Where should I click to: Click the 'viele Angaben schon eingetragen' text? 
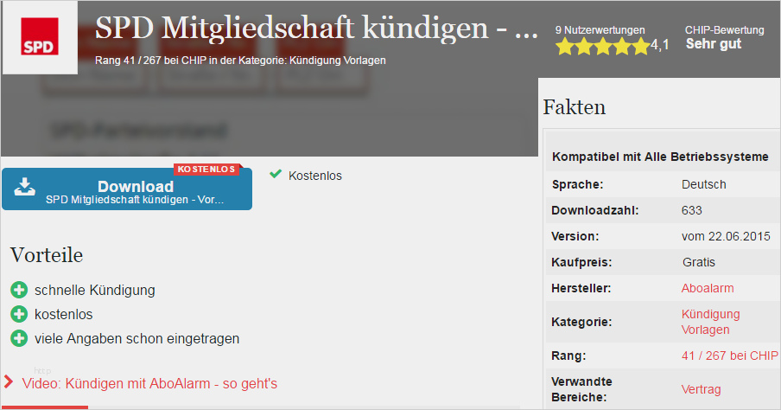coord(137,339)
